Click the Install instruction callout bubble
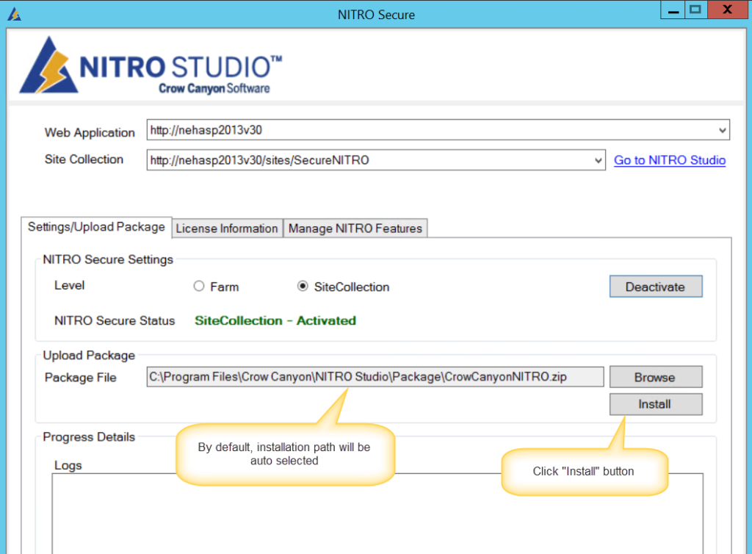This screenshot has width=752, height=554. pyautogui.click(x=584, y=471)
